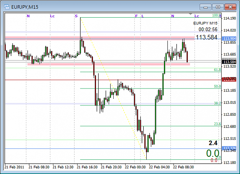The height and width of the screenshot is (174, 240).
Task: Click the 21 Feb 20:30 time label
Action: (x=111, y=167)
